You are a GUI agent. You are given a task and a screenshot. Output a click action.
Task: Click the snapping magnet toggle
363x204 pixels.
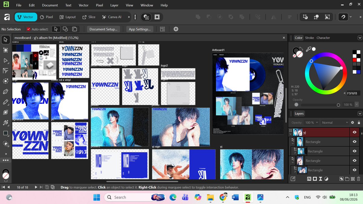pyautogui.click(x=343, y=17)
